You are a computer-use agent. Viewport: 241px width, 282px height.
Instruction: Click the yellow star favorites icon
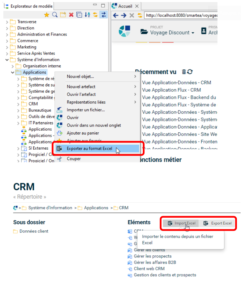[x=46, y=15]
